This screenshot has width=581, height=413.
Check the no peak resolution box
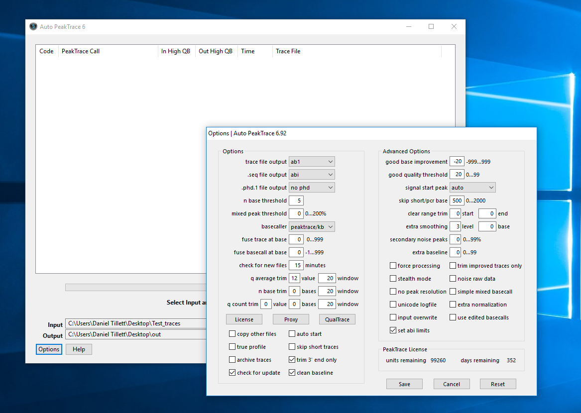393,292
